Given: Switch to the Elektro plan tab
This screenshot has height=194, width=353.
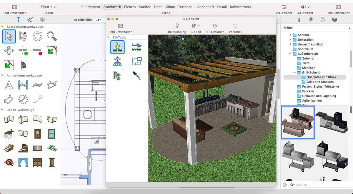Looking at the screenshot, I should [x=130, y=7].
